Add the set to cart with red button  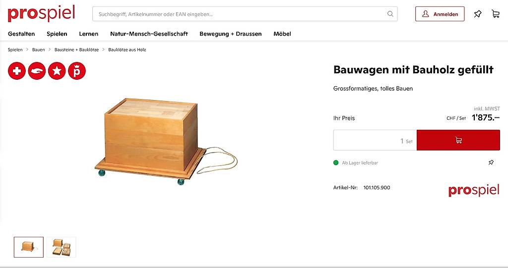coord(458,140)
